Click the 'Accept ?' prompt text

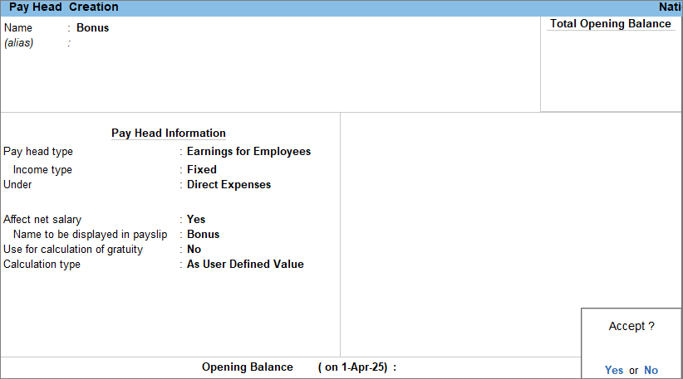tap(631, 327)
